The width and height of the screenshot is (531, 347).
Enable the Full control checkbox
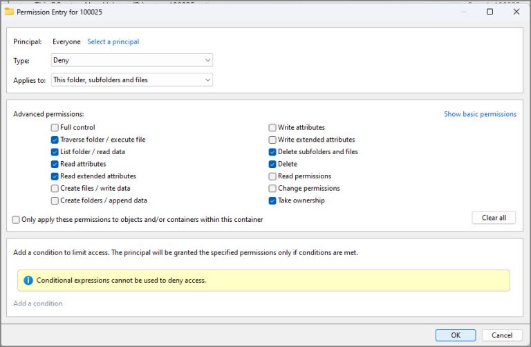(55, 128)
